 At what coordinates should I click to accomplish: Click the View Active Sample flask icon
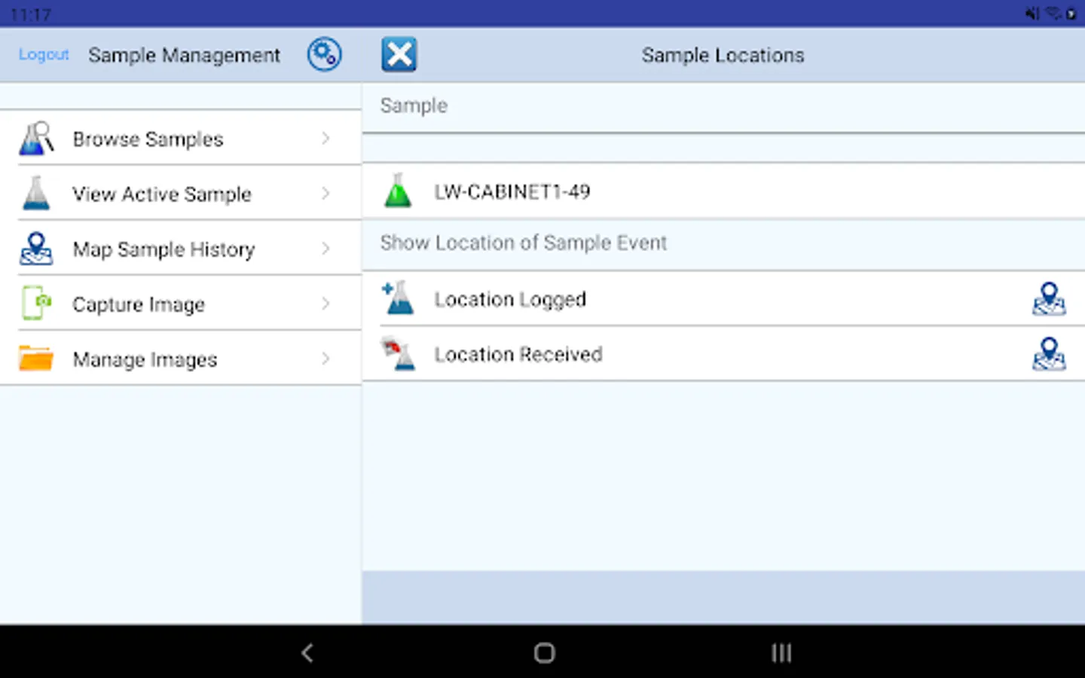[x=35, y=194]
